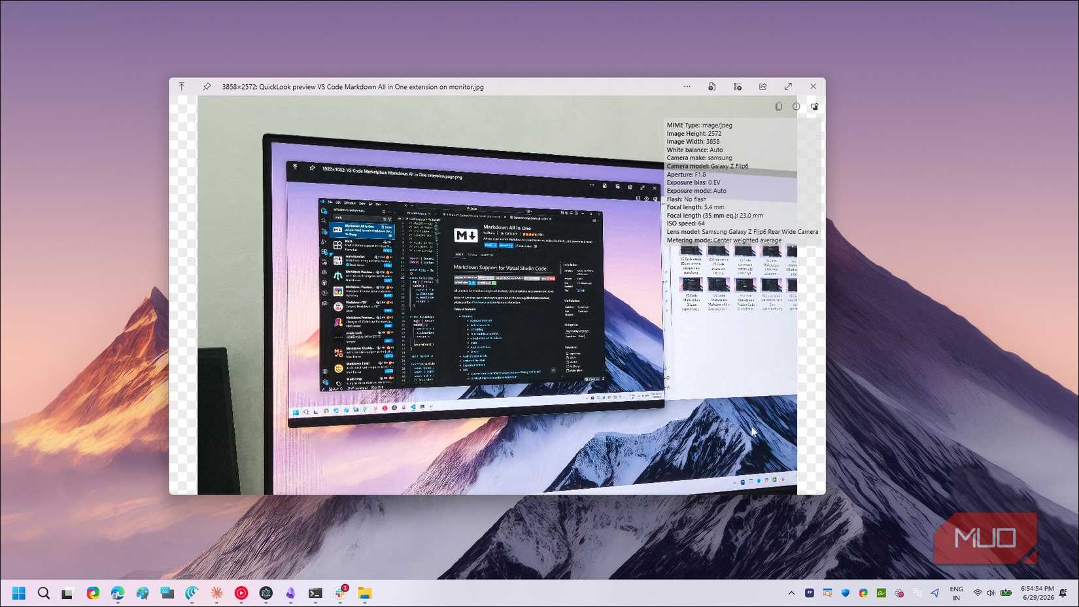Screen dimensions: 1079x607
Task: Open the QuickLook open-with list menu
Action: coord(738,86)
